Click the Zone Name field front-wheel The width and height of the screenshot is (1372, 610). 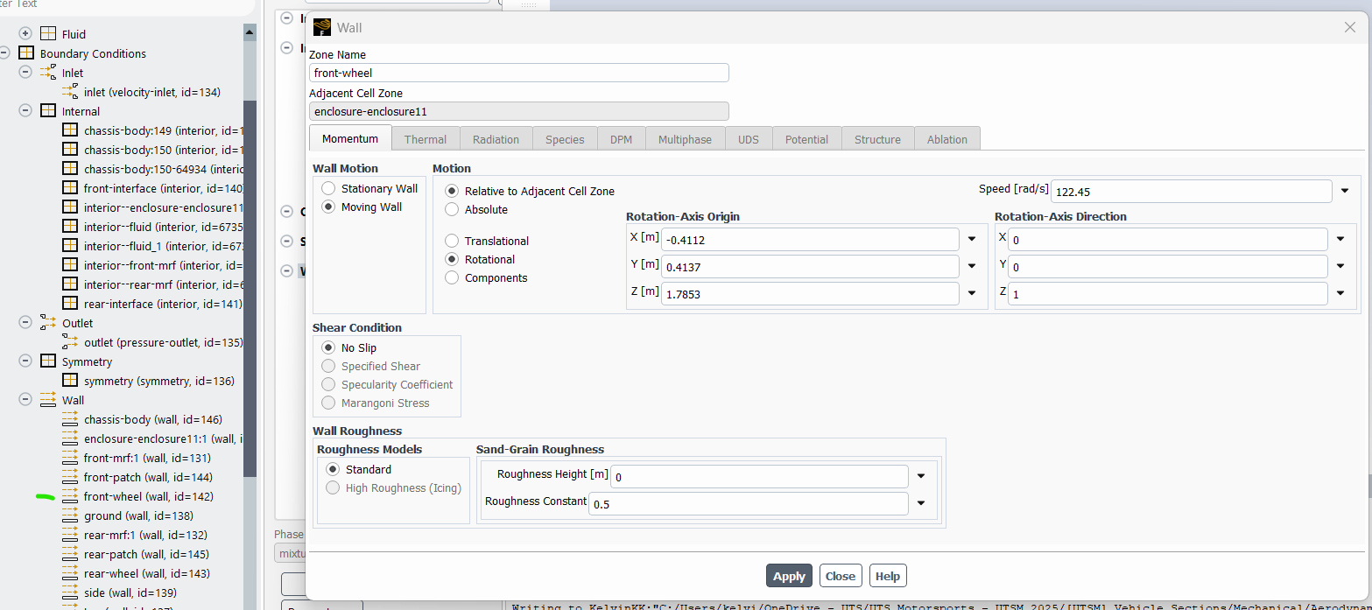tap(519, 73)
